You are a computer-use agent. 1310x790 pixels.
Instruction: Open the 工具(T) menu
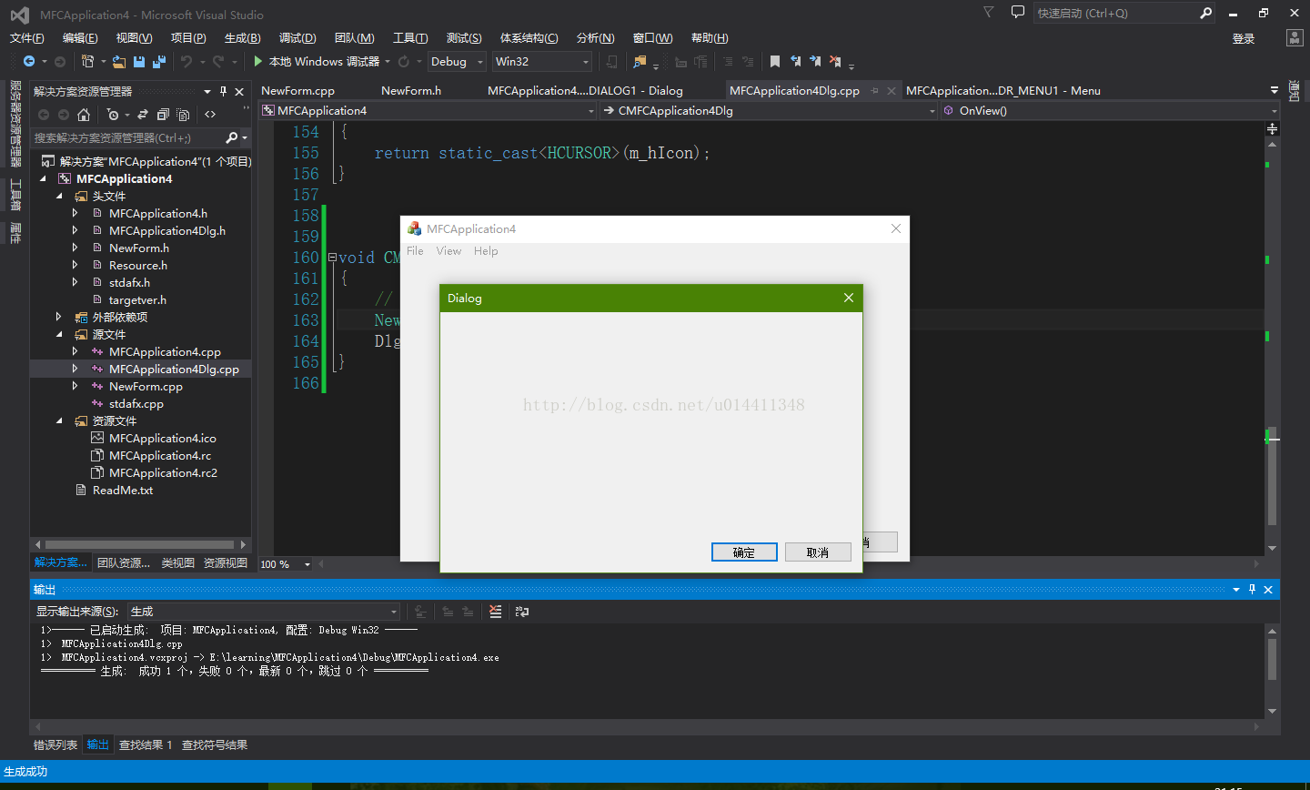[410, 38]
